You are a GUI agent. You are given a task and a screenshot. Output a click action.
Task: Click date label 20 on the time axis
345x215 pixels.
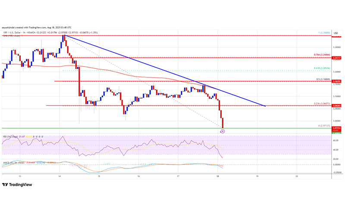tap(297, 176)
